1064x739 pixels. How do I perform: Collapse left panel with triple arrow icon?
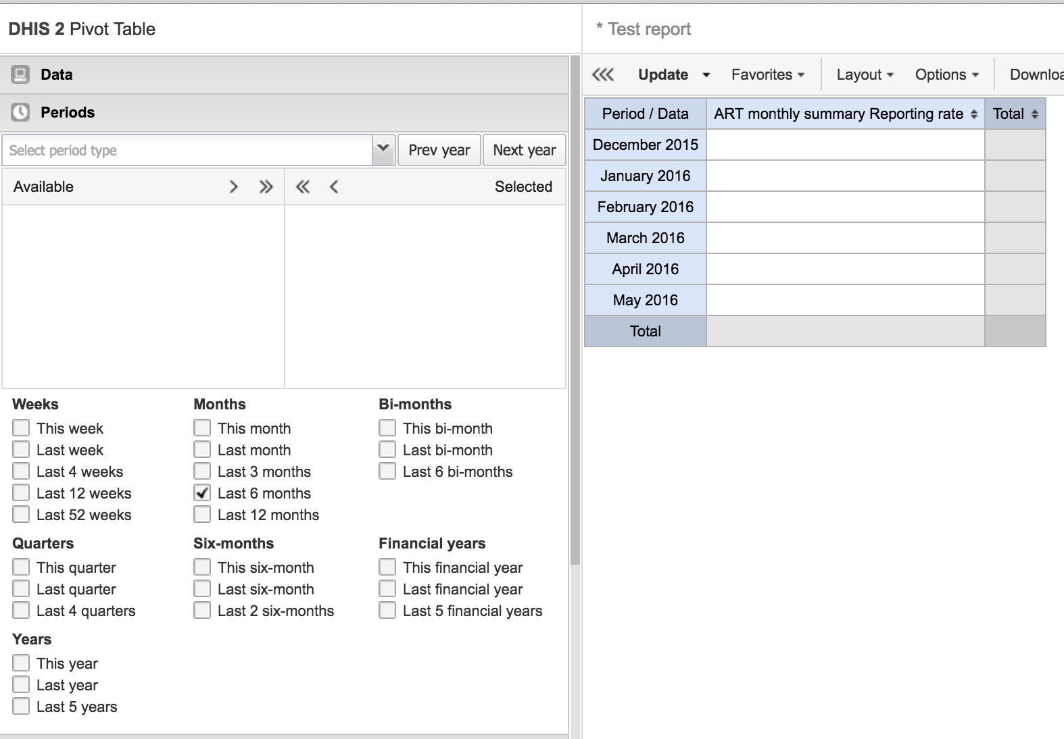[x=603, y=74]
